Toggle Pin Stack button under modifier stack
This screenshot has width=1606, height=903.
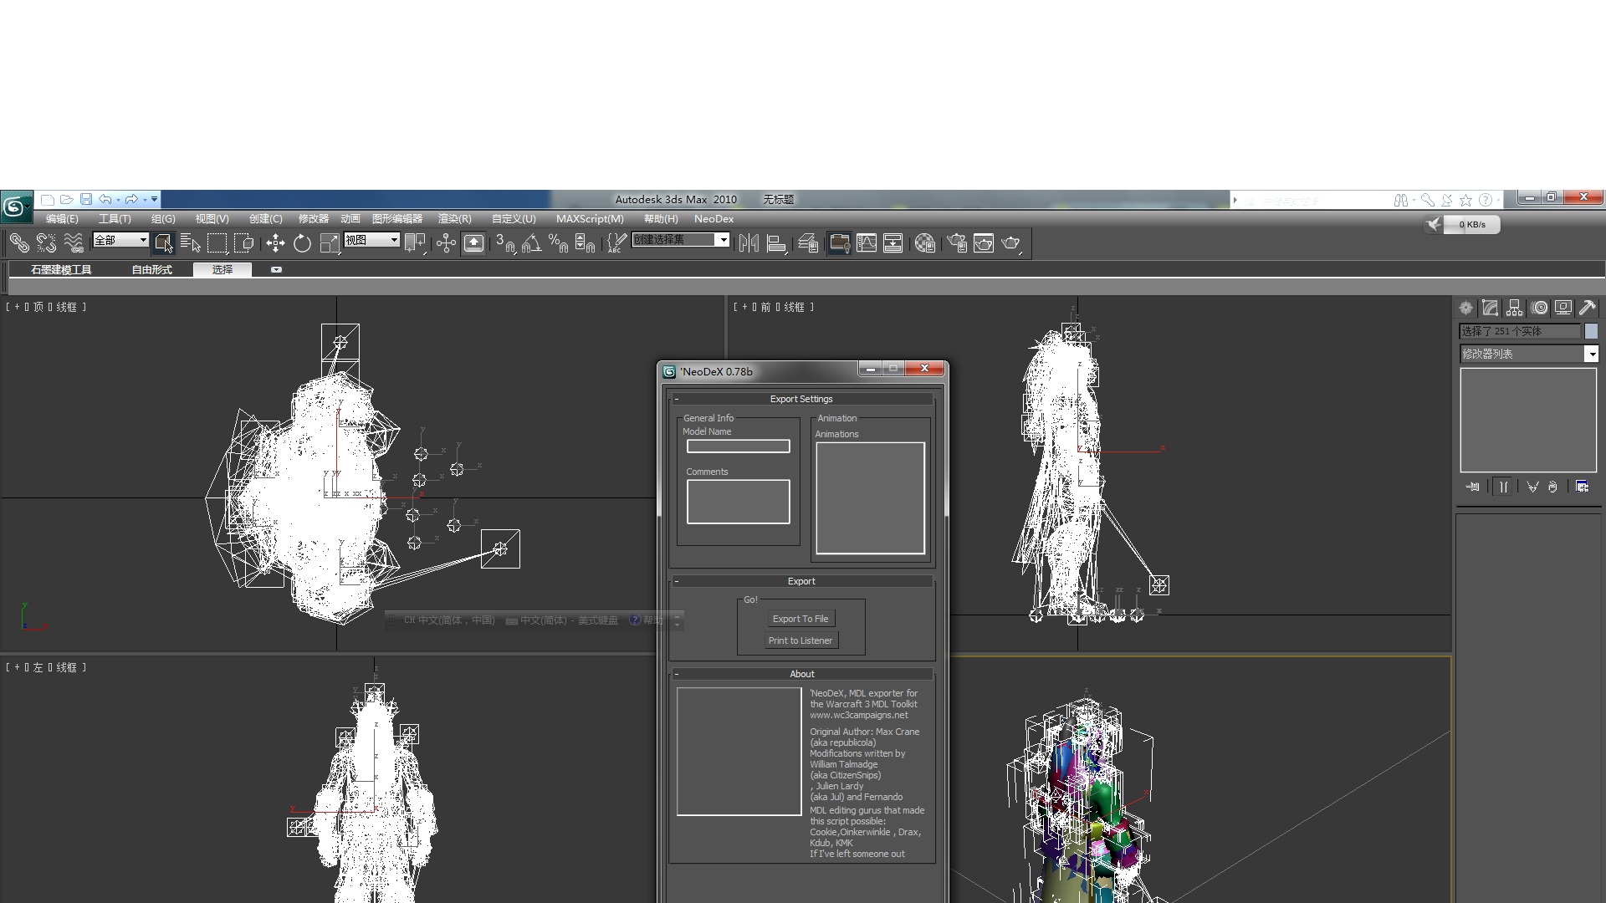pos(1473,487)
